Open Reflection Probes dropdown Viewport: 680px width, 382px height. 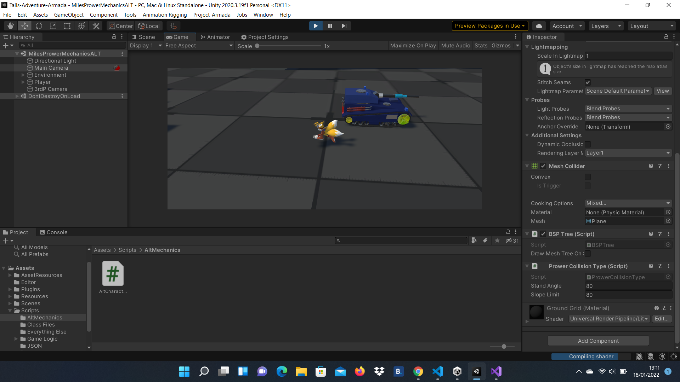628,117
